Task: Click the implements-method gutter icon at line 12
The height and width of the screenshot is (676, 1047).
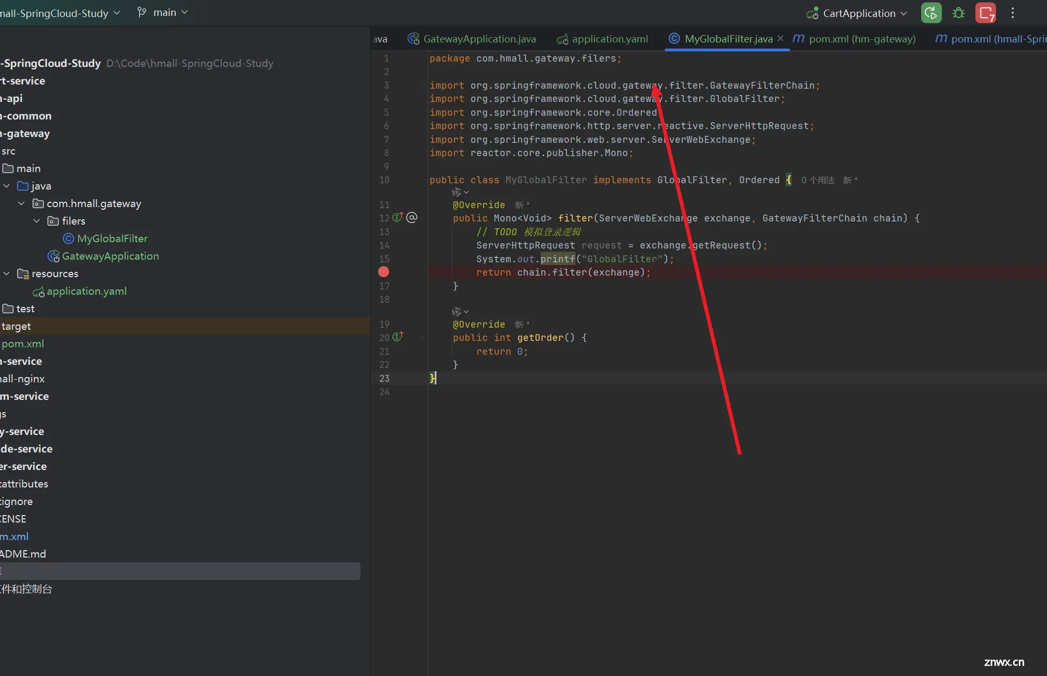Action: 398,217
